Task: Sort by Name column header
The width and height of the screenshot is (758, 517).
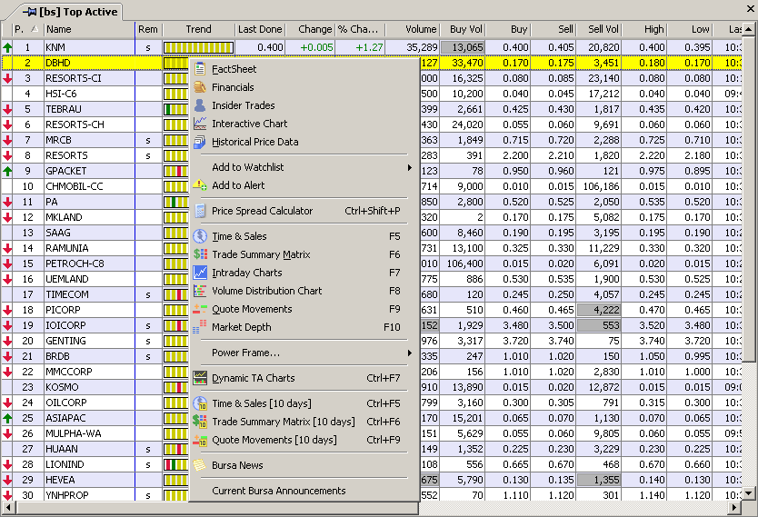Action: click(89, 29)
